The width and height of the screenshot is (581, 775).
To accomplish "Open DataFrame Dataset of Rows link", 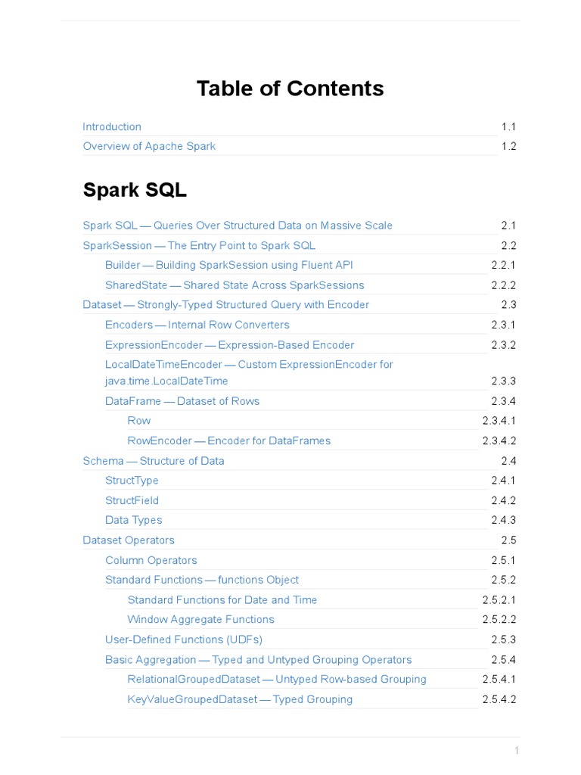I will pyautogui.click(x=182, y=401).
